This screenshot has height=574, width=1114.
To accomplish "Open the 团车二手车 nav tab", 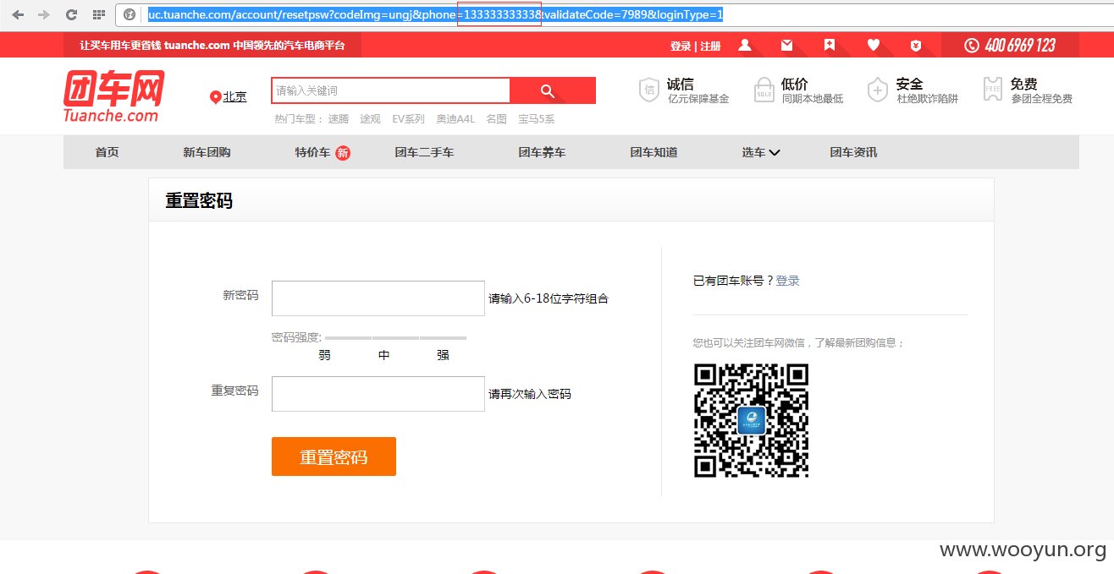I will click(x=424, y=152).
